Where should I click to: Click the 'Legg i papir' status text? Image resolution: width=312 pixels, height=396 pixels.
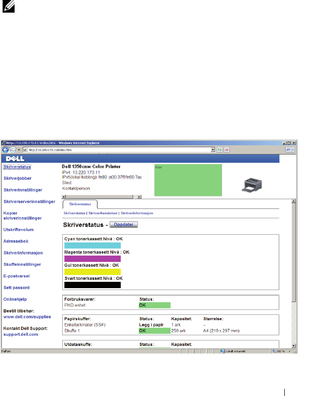[151, 325]
